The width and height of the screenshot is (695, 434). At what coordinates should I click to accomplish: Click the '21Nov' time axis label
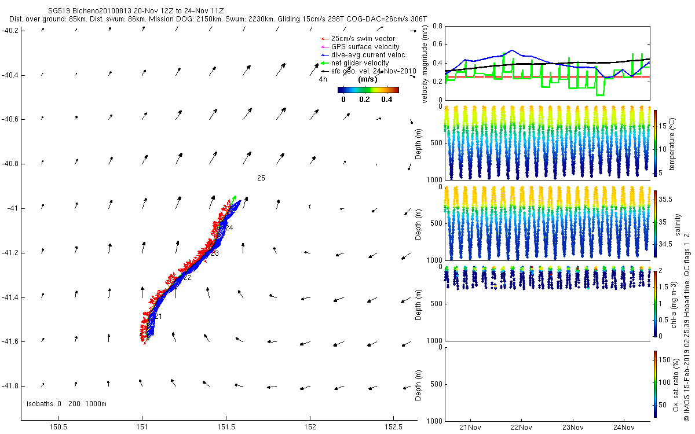pos(470,427)
